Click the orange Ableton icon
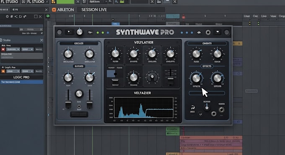Viewport: 285px width, 155px height. click(54, 10)
